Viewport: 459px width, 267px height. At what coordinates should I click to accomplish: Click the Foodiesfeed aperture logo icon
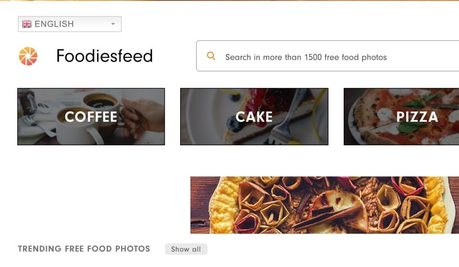coord(28,56)
